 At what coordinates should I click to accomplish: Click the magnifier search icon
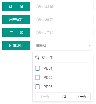[x=37, y=58]
